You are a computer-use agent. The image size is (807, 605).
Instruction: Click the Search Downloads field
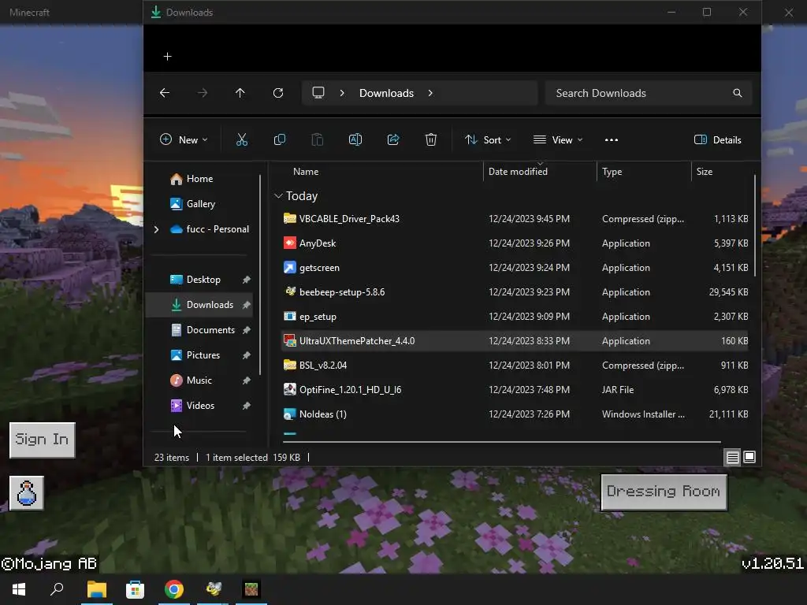tap(648, 93)
